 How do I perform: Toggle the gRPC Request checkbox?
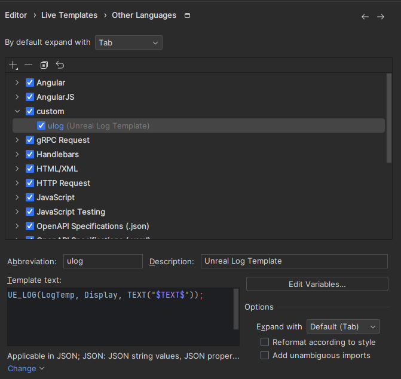point(30,140)
